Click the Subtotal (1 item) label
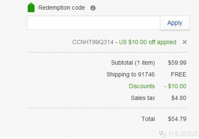Viewport: 199px width, 139px height. (x=133, y=63)
